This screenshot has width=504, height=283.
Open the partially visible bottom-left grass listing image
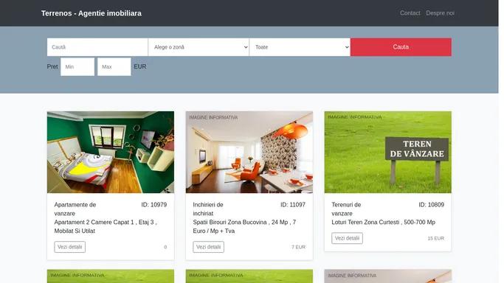click(x=111, y=276)
